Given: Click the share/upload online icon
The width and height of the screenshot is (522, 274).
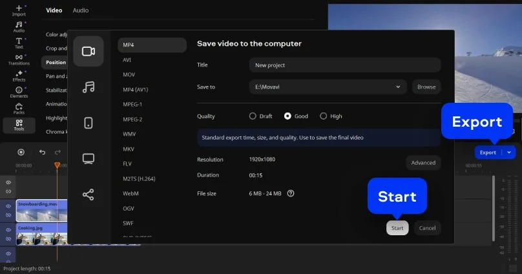Looking at the screenshot, I should [89, 194].
